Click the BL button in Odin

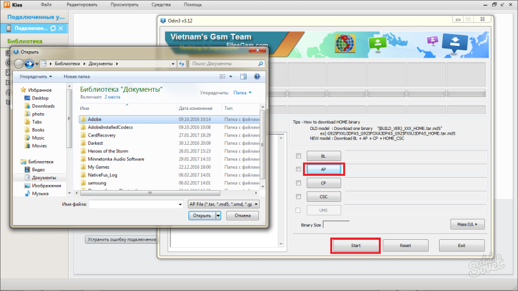[324, 156]
